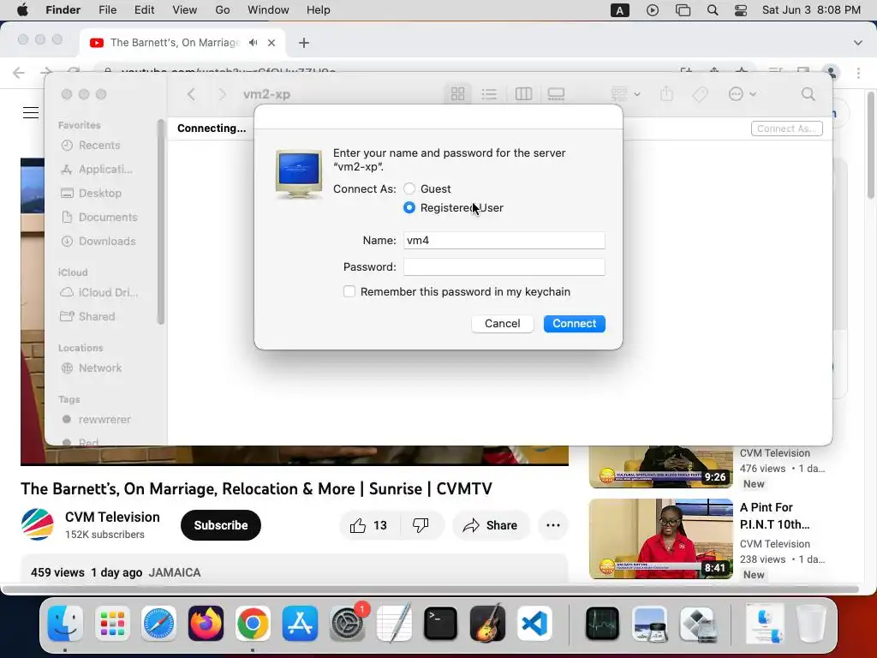This screenshot has width=877, height=658.
Task: Enable Remember this password in my keychain
Action: tap(349, 291)
